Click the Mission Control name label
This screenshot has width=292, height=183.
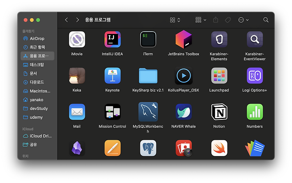(x=113, y=126)
